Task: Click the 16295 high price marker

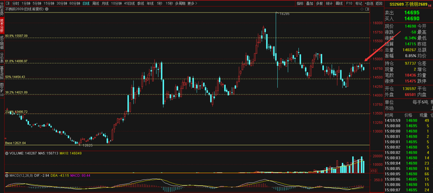Action: coord(284,13)
